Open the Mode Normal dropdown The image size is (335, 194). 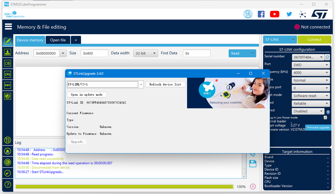310,80
